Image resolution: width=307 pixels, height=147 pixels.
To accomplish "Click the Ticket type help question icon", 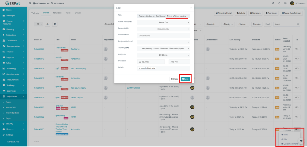I will 128,48.
